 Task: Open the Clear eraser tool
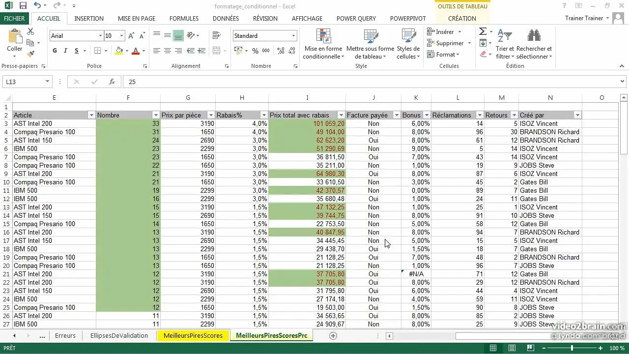[483, 55]
